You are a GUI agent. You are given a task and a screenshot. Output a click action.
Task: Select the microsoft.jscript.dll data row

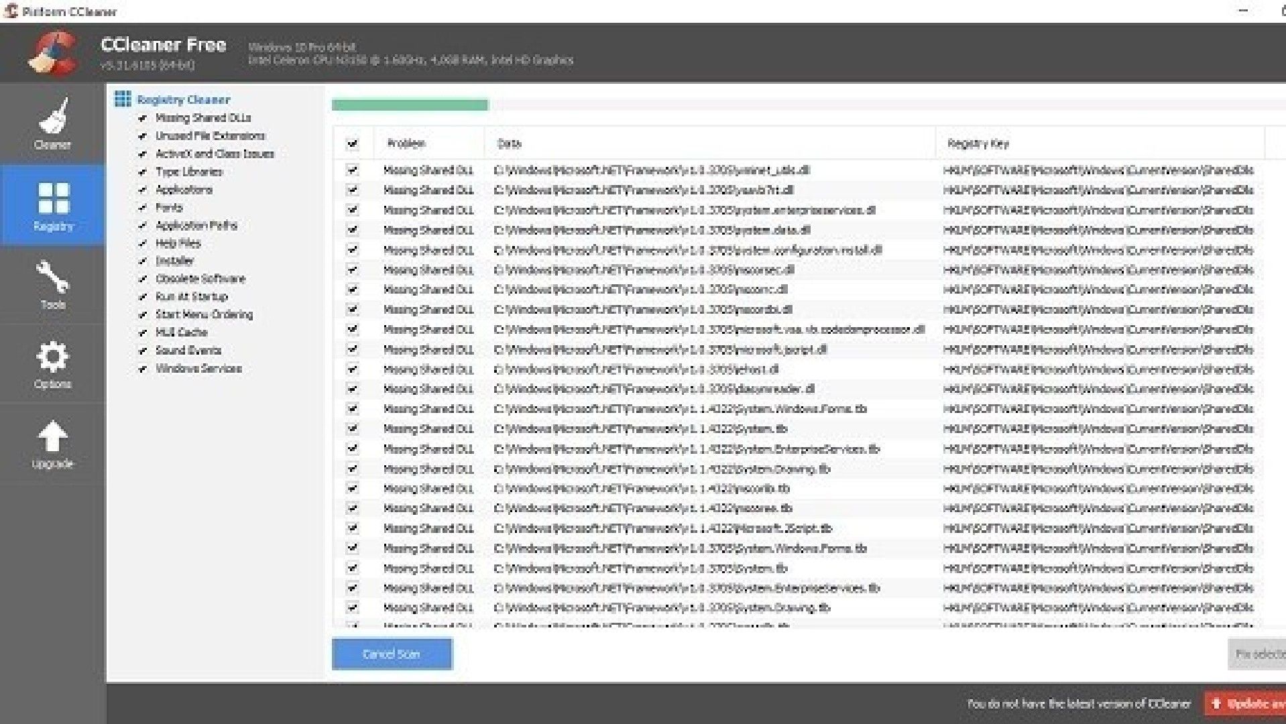point(798,349)
